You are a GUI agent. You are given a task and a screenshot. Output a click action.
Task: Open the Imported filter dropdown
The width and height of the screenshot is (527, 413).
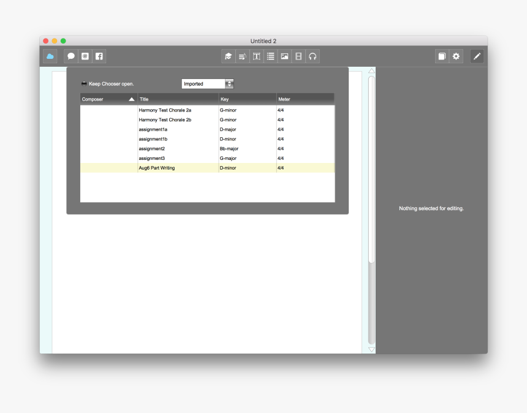pos(202,83)
